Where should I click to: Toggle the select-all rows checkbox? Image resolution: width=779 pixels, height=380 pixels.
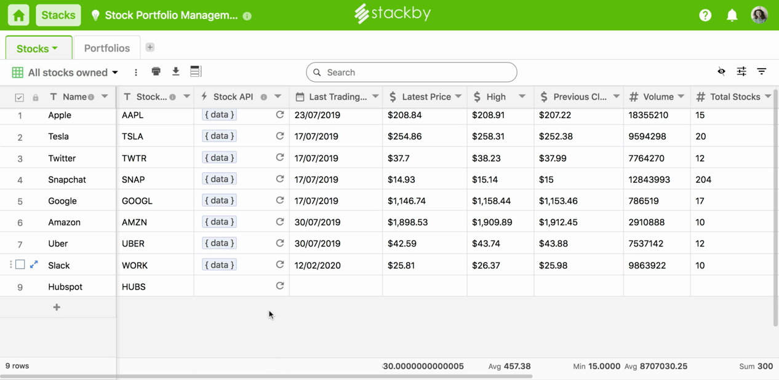point(19,97)
